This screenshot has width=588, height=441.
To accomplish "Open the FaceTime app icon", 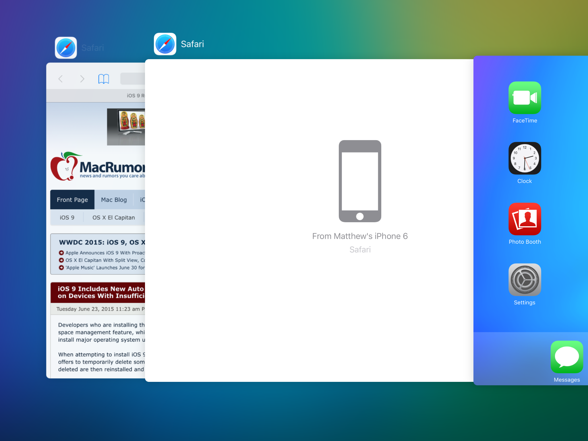I will [x=525, y=98].
